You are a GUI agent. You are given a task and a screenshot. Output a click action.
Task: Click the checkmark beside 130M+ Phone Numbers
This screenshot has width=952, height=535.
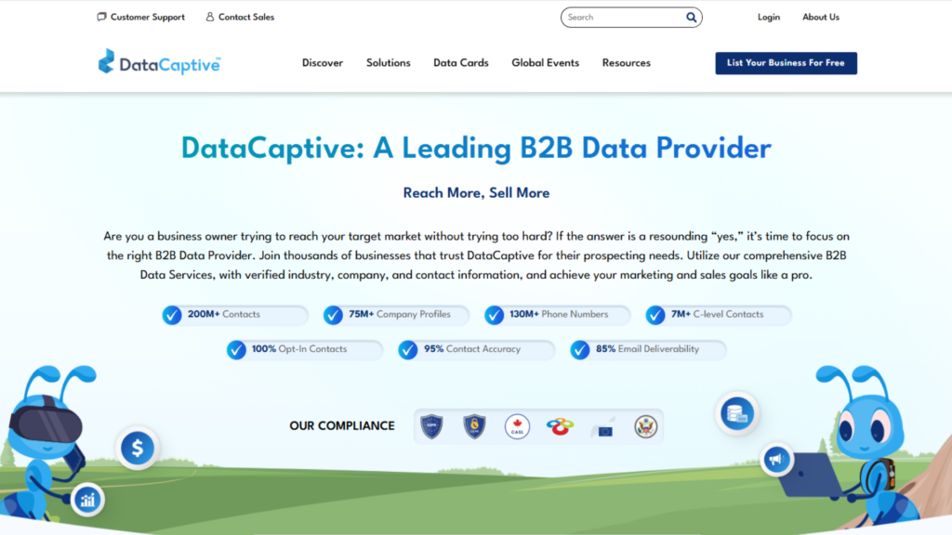click(x=495, y=315)
